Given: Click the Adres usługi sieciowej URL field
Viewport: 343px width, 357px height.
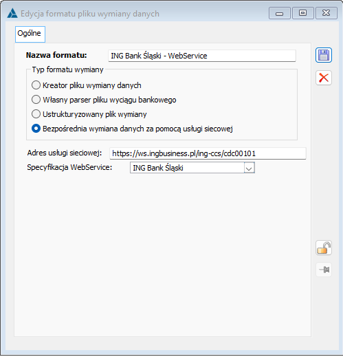Looking at the screenshot, I should coord(208,153).
